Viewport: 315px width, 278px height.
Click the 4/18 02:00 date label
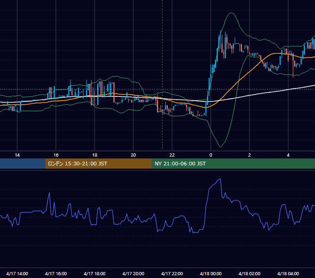click(x=249, y=273)
